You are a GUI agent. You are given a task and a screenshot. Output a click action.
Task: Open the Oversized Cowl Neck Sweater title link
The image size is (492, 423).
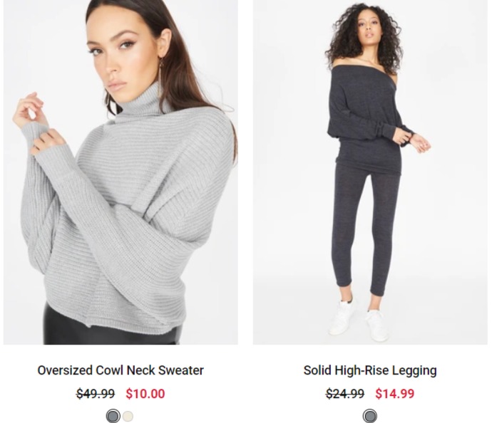click(121, 370)
